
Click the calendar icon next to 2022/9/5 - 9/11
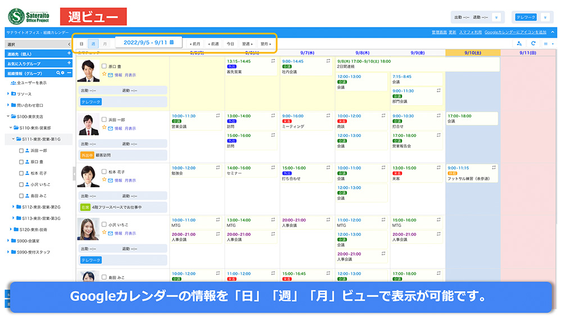[x=171, y=42]
